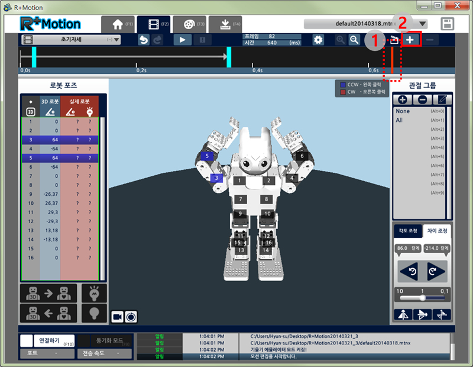Open the film reel motion tab (F3)
This screenshot has width=473, height=367.
tap(190, 24)
